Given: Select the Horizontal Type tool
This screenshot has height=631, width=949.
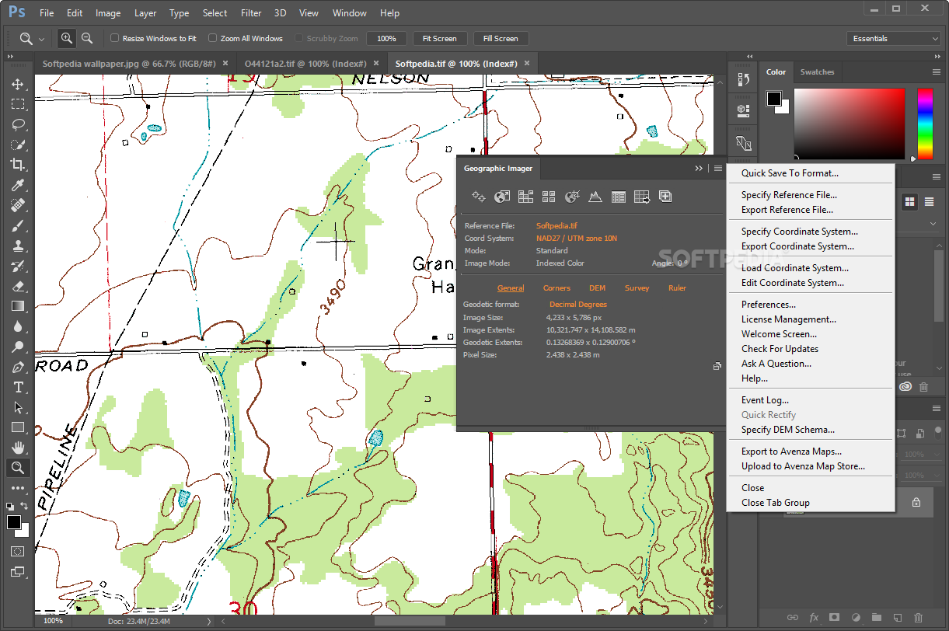Looking at the screenshot, I should [x=17, y=387].
